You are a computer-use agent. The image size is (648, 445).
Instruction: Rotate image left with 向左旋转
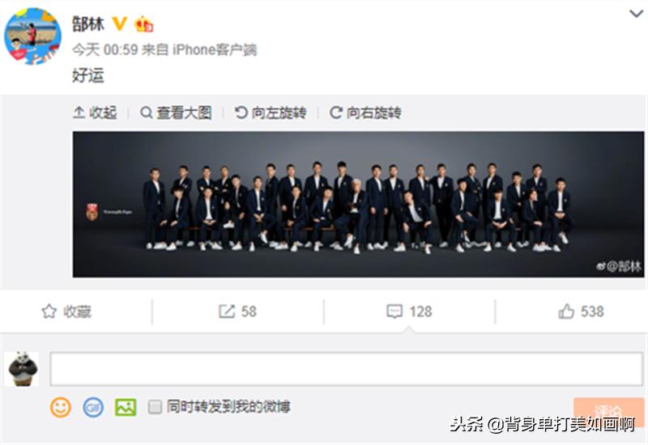point(271,112)
